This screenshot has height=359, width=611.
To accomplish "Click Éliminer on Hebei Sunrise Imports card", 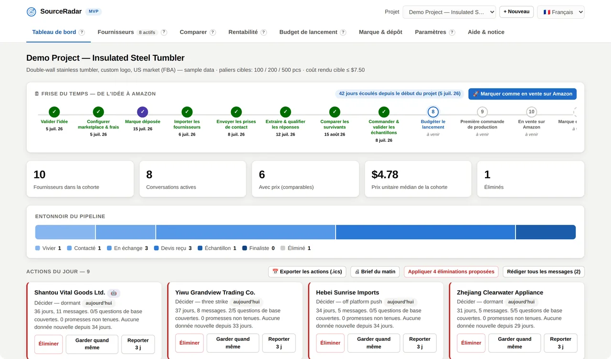I will coord(330,343).
